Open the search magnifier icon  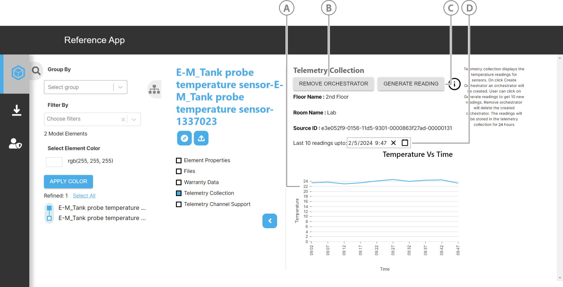click(36, 71)
